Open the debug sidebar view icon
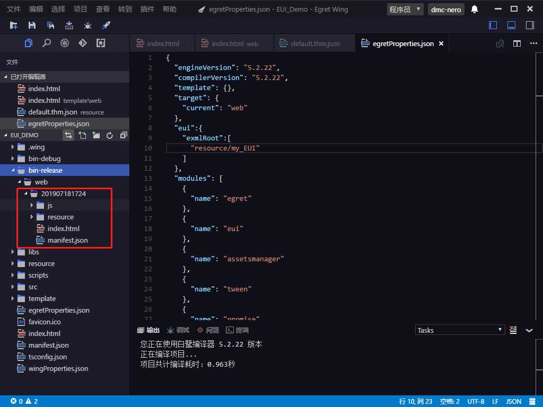Viewport: 543px width, 407px height. pyautogui.click(x=64, y=43)
